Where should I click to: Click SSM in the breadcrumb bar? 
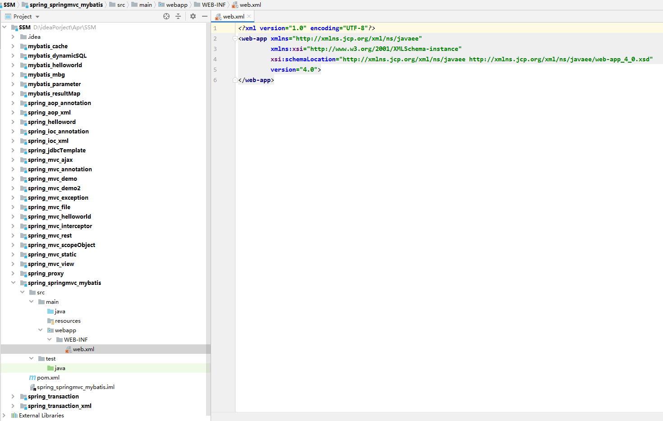click(9, 5)
